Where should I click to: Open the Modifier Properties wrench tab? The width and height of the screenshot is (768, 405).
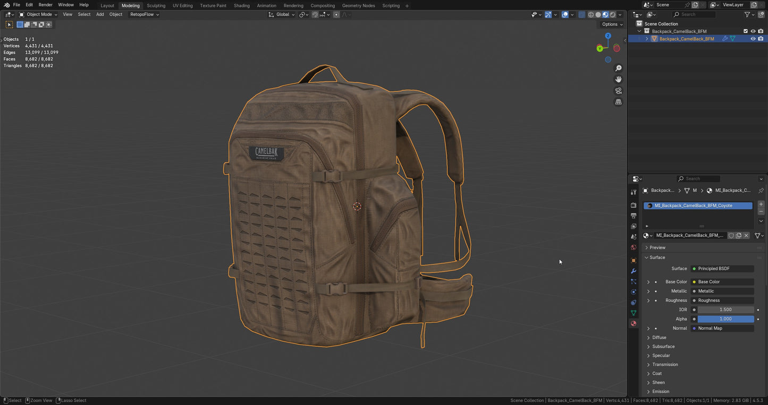(x=633, y=271)
